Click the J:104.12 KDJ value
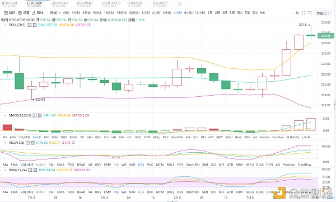The height and width of the screenshot is (202, 336). (68, 143)
